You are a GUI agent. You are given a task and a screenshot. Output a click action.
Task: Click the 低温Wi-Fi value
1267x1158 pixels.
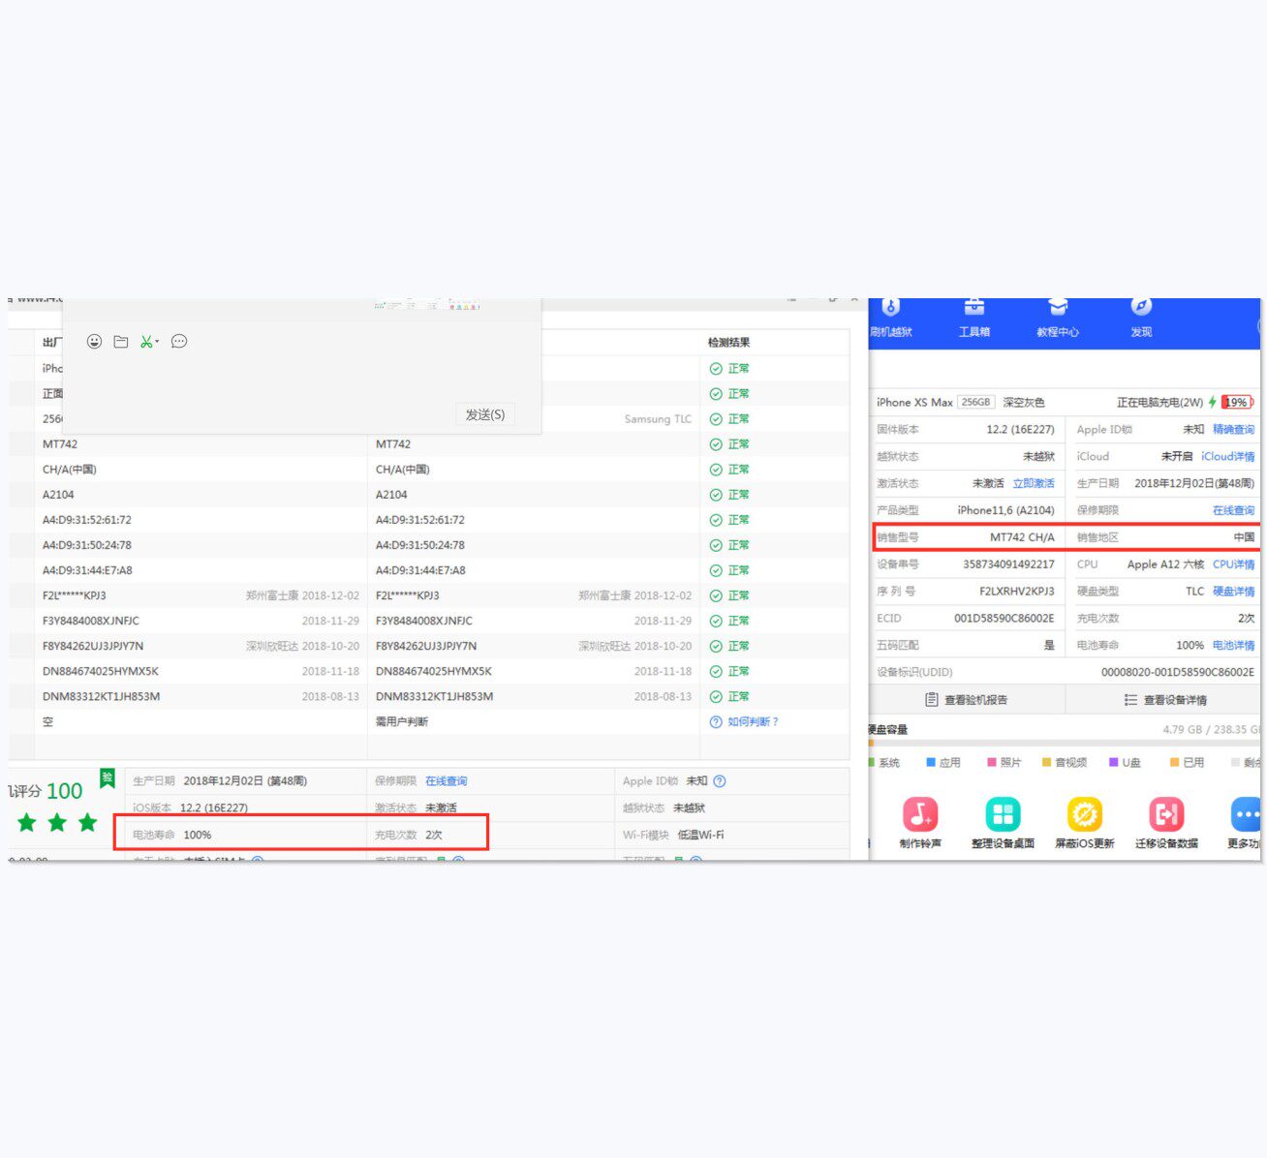(x=700, y=835)
